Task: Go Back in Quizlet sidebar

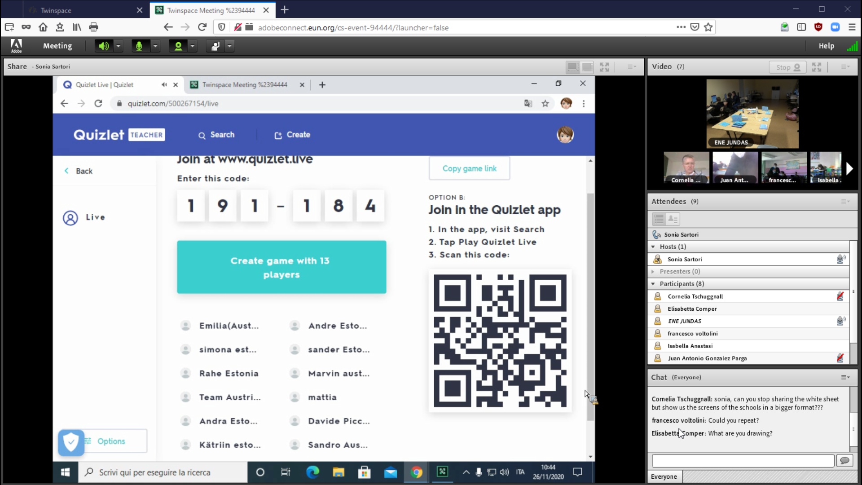Action: (79, 171)
